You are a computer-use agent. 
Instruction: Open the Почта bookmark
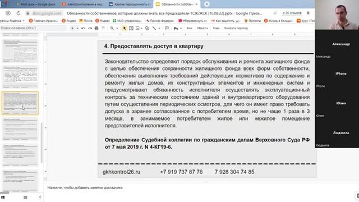tap(86, 21)
